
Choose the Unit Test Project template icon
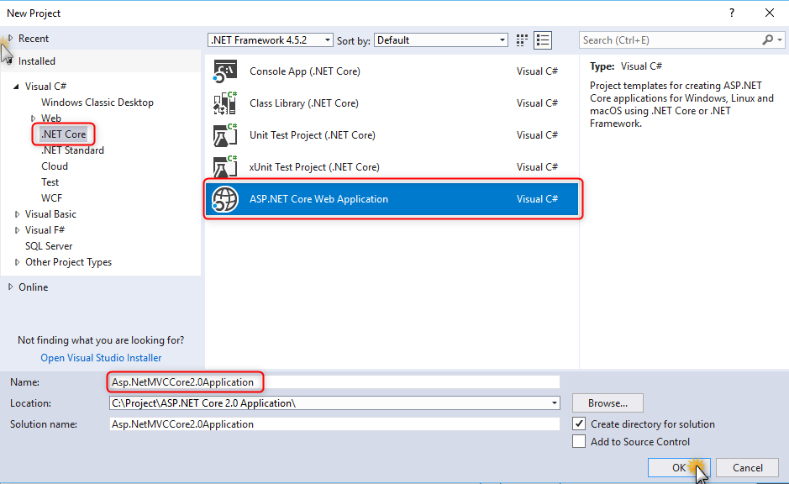pyautogui.click(x=224, y=134)
